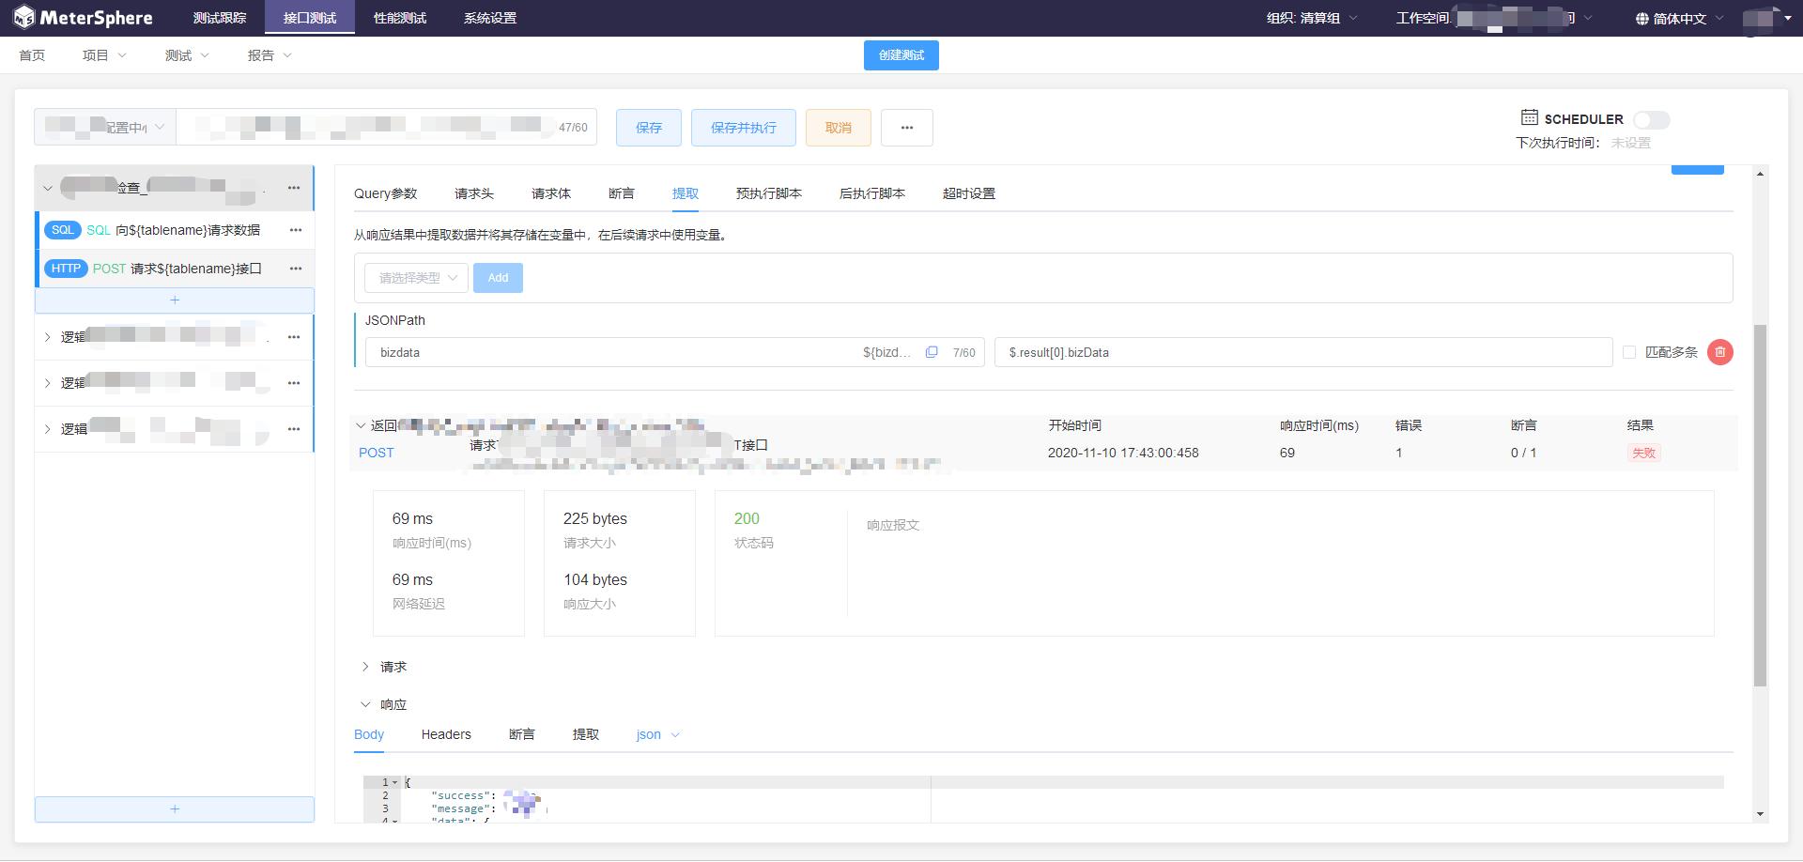
Task: Open the '...' menu beside the 取消 button
Action: (x=906, y=127)
